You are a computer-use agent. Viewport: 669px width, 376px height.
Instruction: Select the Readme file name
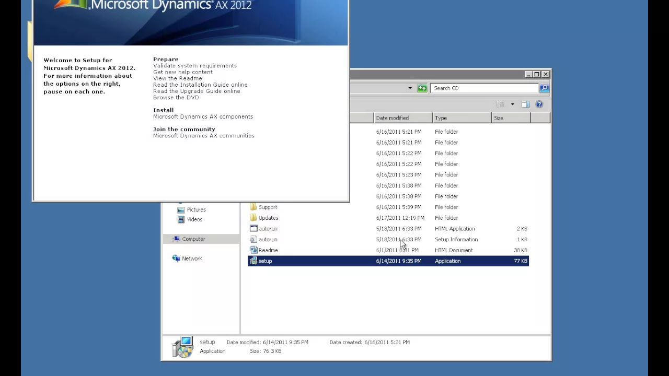[268, 251]
